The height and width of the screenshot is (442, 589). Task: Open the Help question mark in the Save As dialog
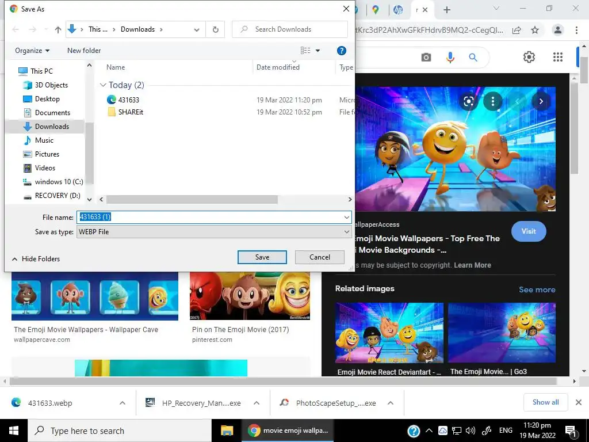pos(342,51)
